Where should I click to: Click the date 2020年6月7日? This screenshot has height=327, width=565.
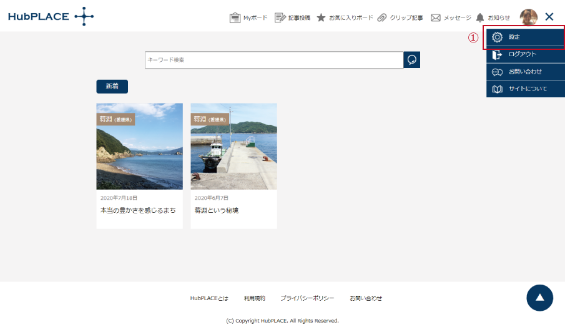click(212, 198)
